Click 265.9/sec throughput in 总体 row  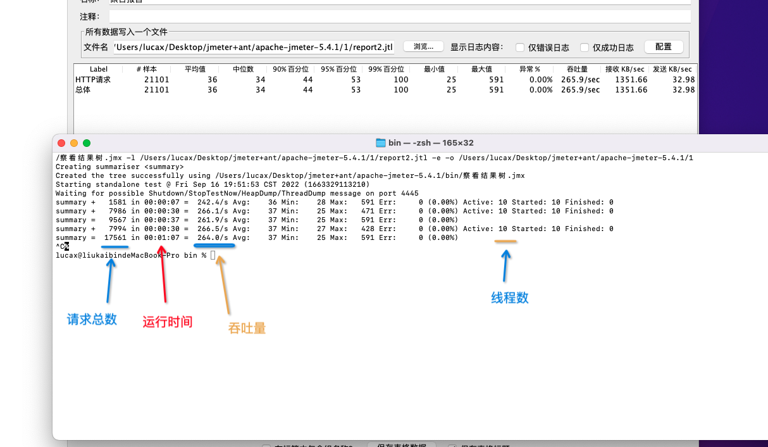click(x=580, y=90)
